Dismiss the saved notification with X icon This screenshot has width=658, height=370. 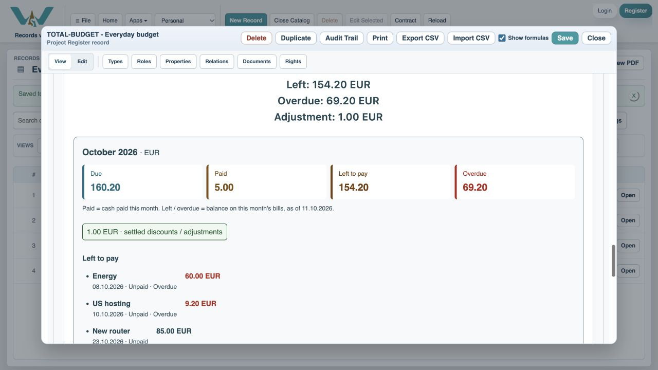[x=634, y=96]
